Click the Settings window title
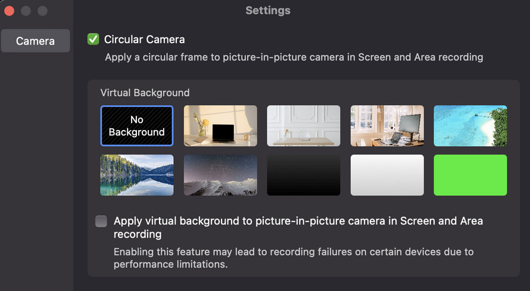Image resolution: width=530 pixels, height=291 pixels. tap(268, 11)
